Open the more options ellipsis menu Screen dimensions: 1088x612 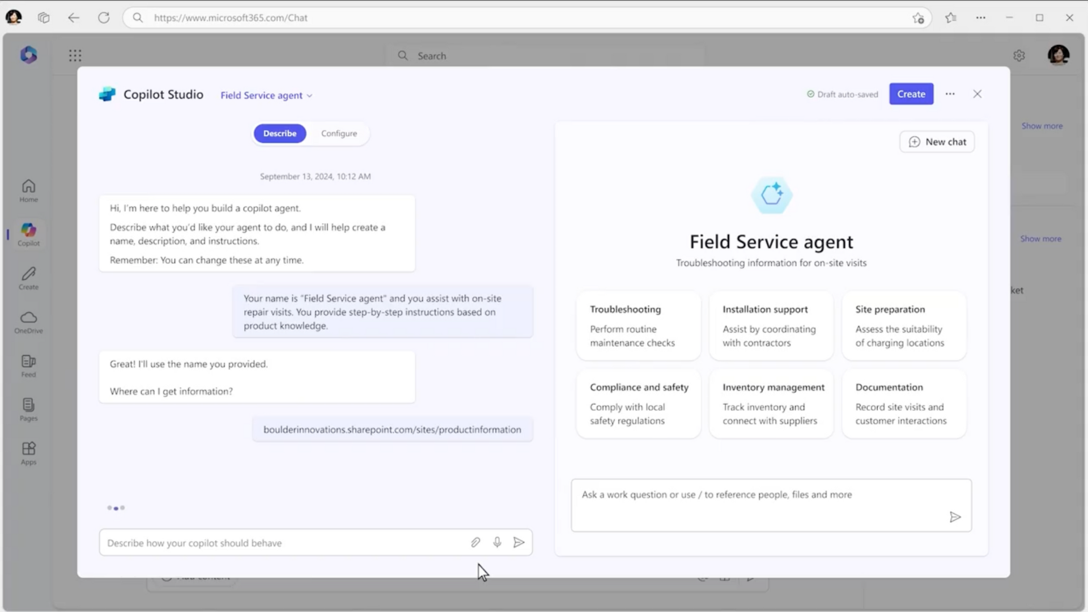click(950, 94)
